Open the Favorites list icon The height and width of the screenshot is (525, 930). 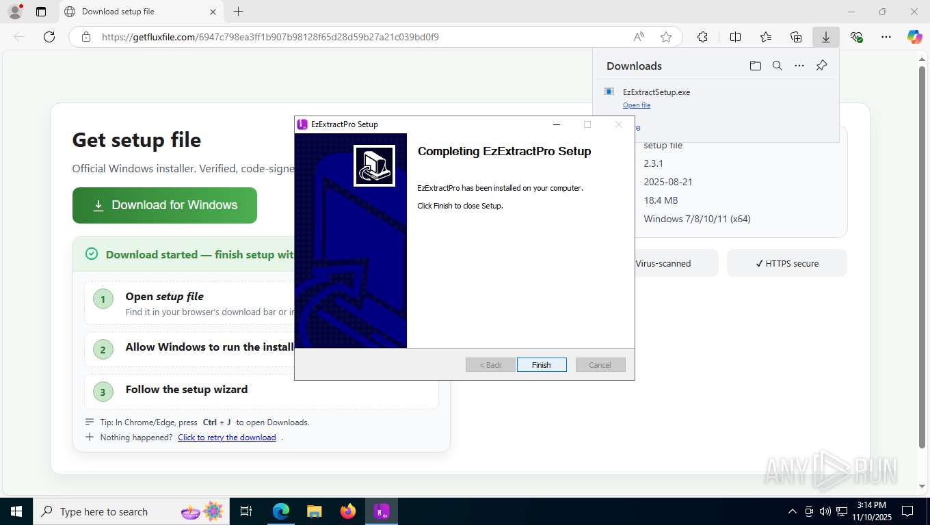(766, 37)
